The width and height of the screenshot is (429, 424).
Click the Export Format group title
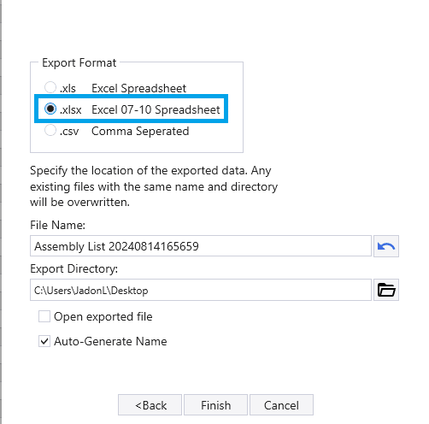coord(79,62)
